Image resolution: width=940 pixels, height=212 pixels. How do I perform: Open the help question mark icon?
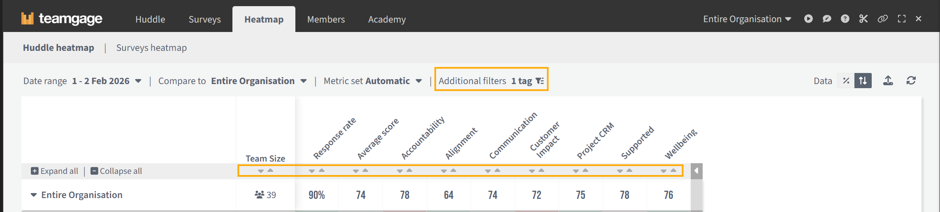coord(845,19)
